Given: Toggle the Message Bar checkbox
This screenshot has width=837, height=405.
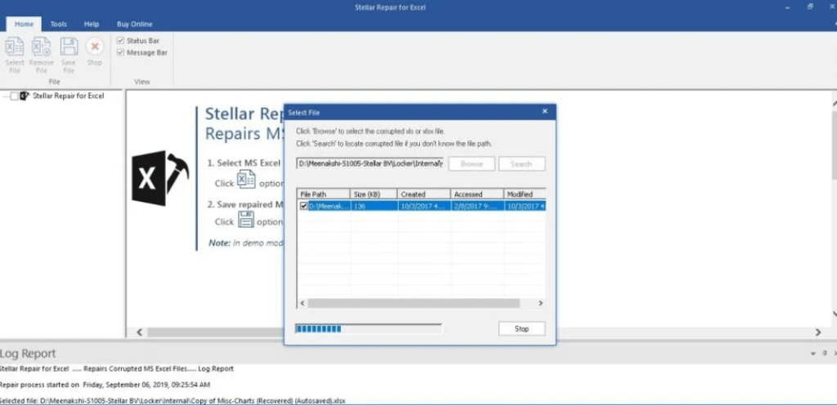Looking at the screenshot, I should [x=121, y=52].
